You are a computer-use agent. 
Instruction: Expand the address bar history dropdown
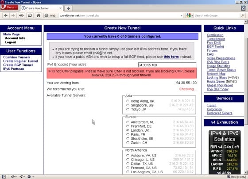(x=181, y=15)
